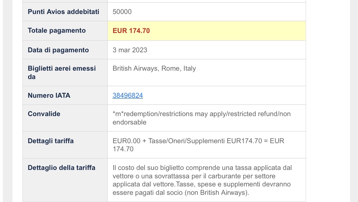Select the payment date 3 mar 2023
This screenshot has width=358, height=202.
(x=130, y=50)
